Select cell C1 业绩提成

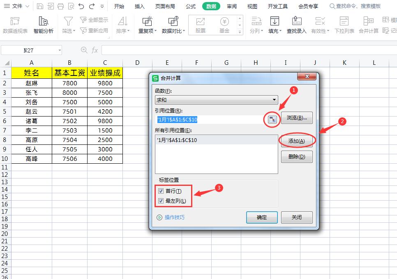pyautogui.click(x=105, y=73)
